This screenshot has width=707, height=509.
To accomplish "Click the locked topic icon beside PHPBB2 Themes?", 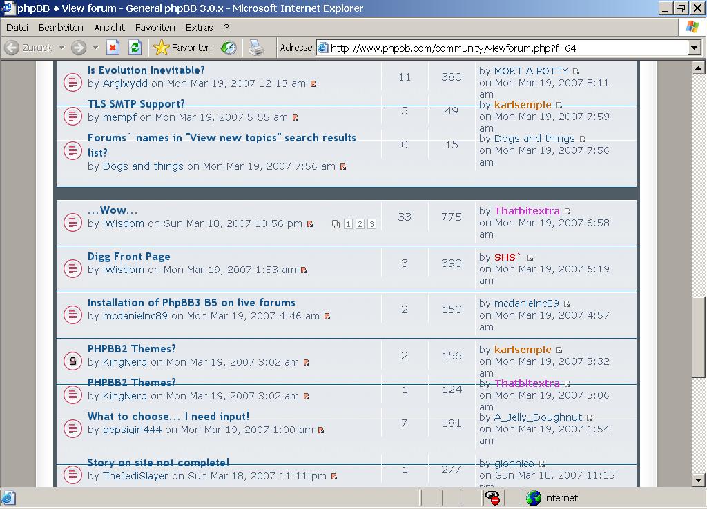I will click(x=72, y=361).
